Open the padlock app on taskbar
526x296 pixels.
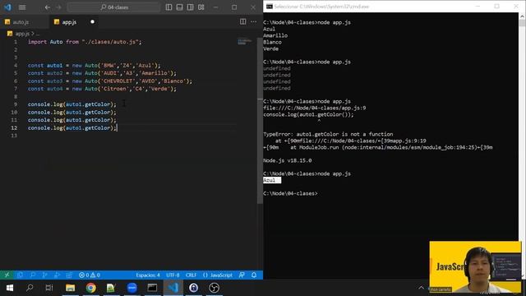(x=194, y=288)
